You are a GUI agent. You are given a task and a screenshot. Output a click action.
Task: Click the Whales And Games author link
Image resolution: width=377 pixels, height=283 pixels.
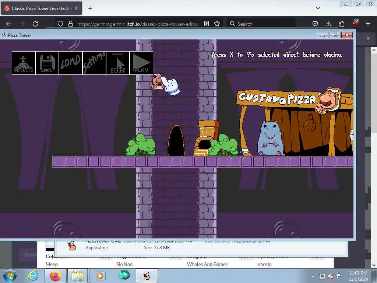click(x=207, y=264)
